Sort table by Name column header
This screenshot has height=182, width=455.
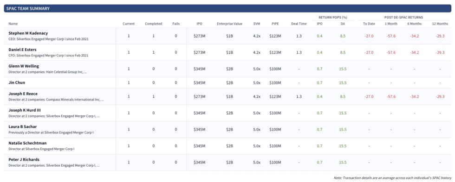[x=13, y=24]
